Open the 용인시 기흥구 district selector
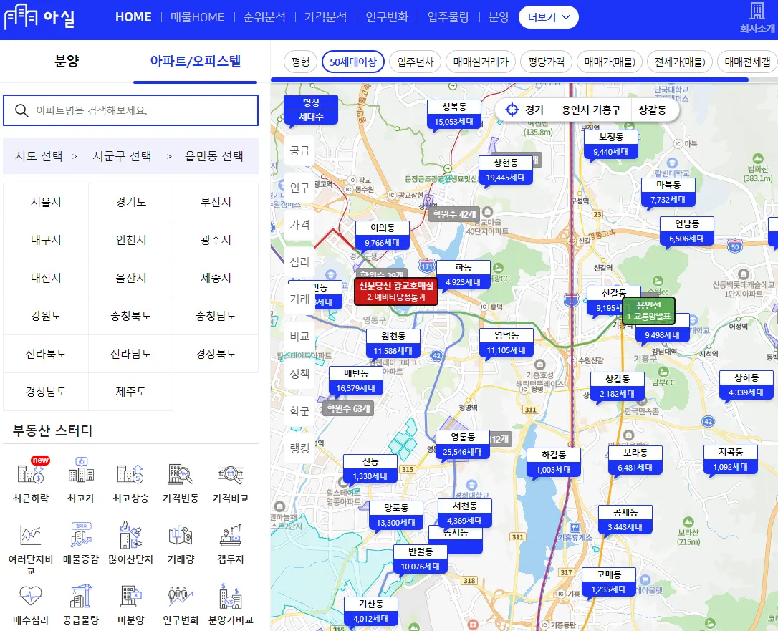Screen dimensions: 778x631 pos(590,110)
